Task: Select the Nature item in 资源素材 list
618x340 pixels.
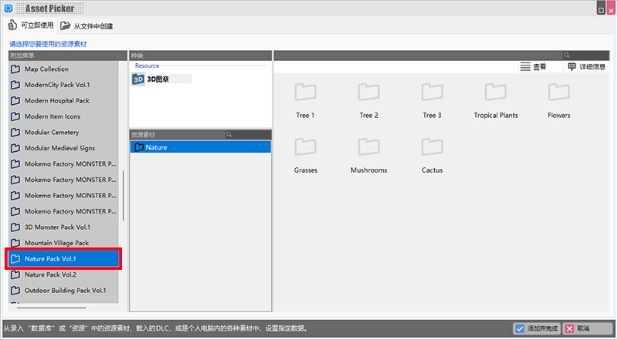Action: (x=200, y=147)
